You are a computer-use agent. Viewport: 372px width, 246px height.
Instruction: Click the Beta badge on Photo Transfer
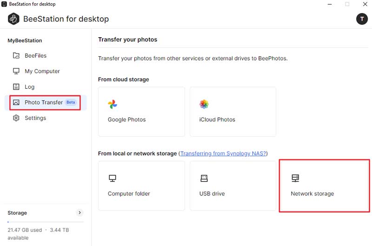tap(71, 102)
